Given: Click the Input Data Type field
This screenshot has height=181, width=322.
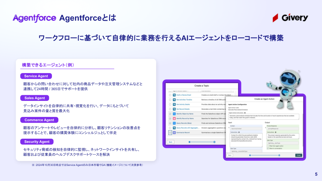Looking at the screenshot, I should pyautogui.click(x=246, y=151).
